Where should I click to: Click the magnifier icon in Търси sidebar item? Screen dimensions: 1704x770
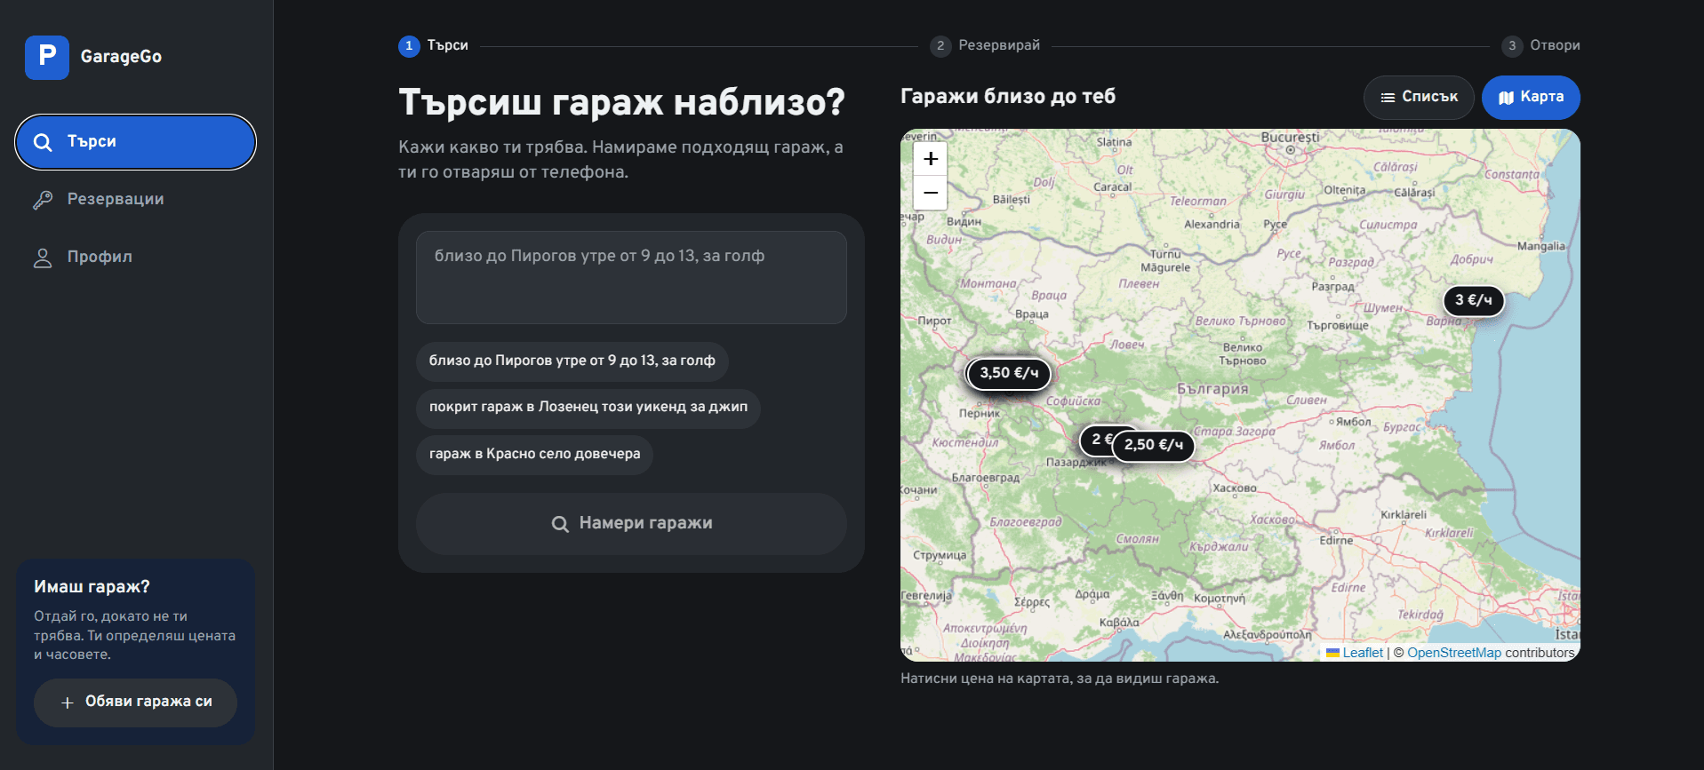tap(43, 142)
